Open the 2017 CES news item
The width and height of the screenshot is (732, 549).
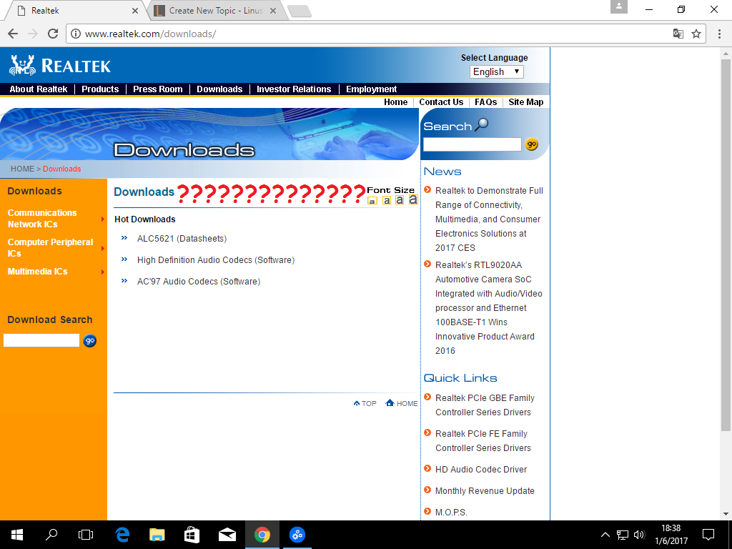pyautogui.click(x=489, y=219)
